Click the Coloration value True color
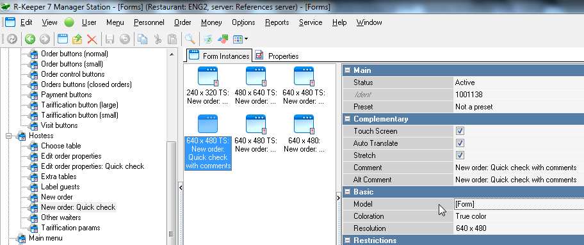 tap(519, 216)
